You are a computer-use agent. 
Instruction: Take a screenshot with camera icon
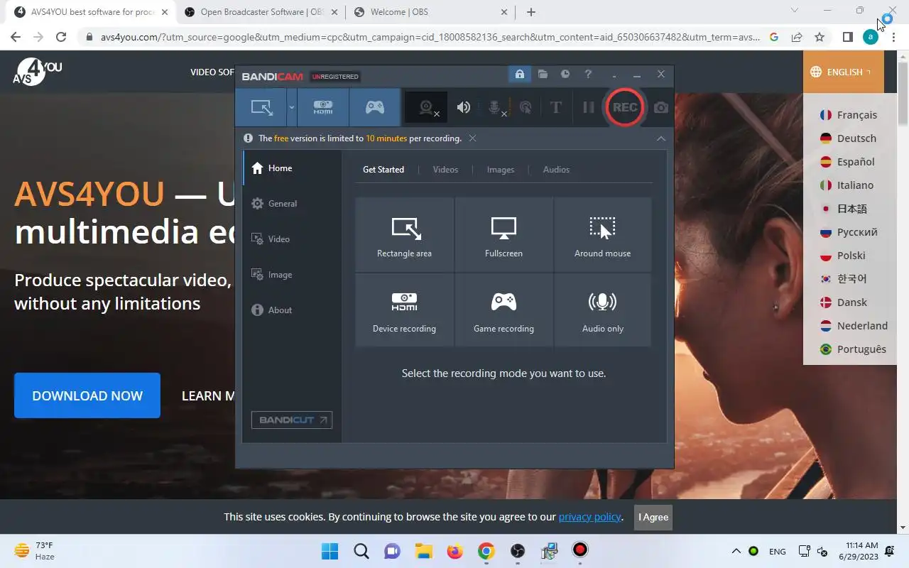coord(661,107)
